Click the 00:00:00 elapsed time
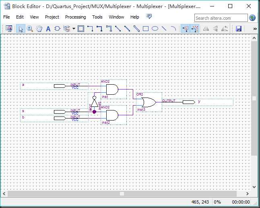 (x=241, y=202)
